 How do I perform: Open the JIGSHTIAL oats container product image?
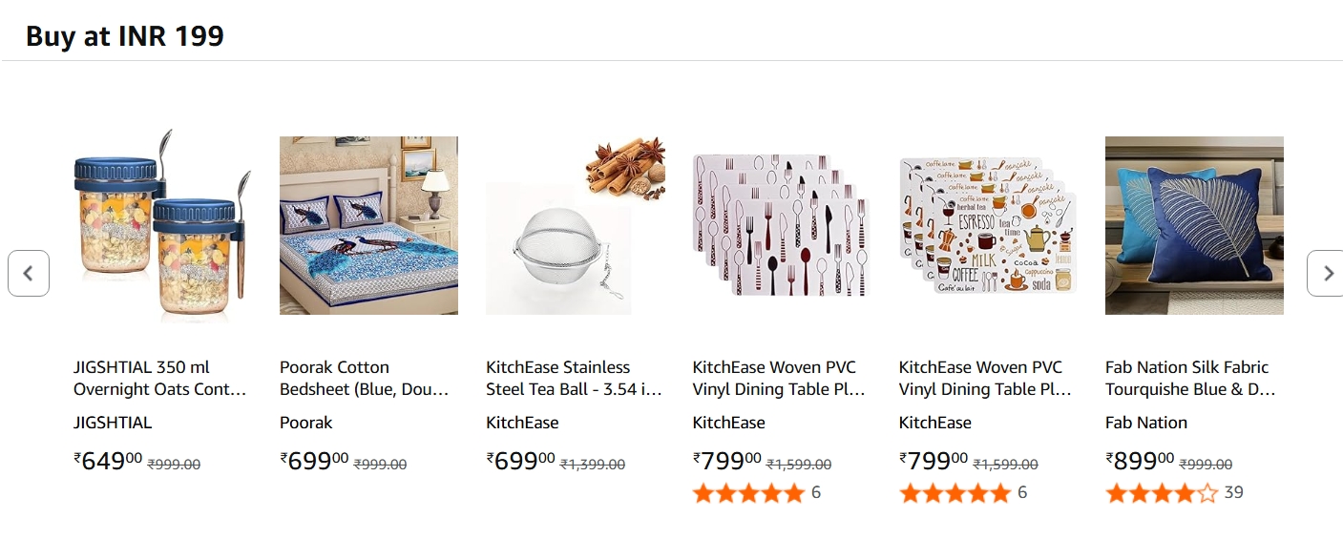pyautogui.click(x=160, y=225)
